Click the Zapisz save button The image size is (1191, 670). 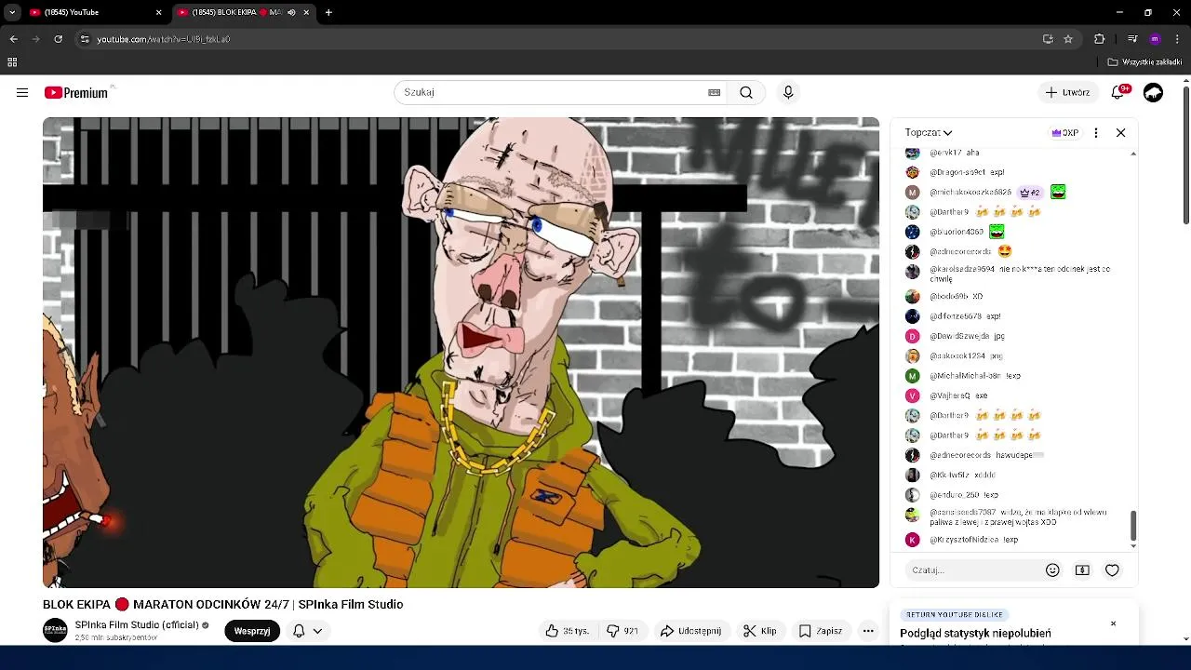click(821, 631)
